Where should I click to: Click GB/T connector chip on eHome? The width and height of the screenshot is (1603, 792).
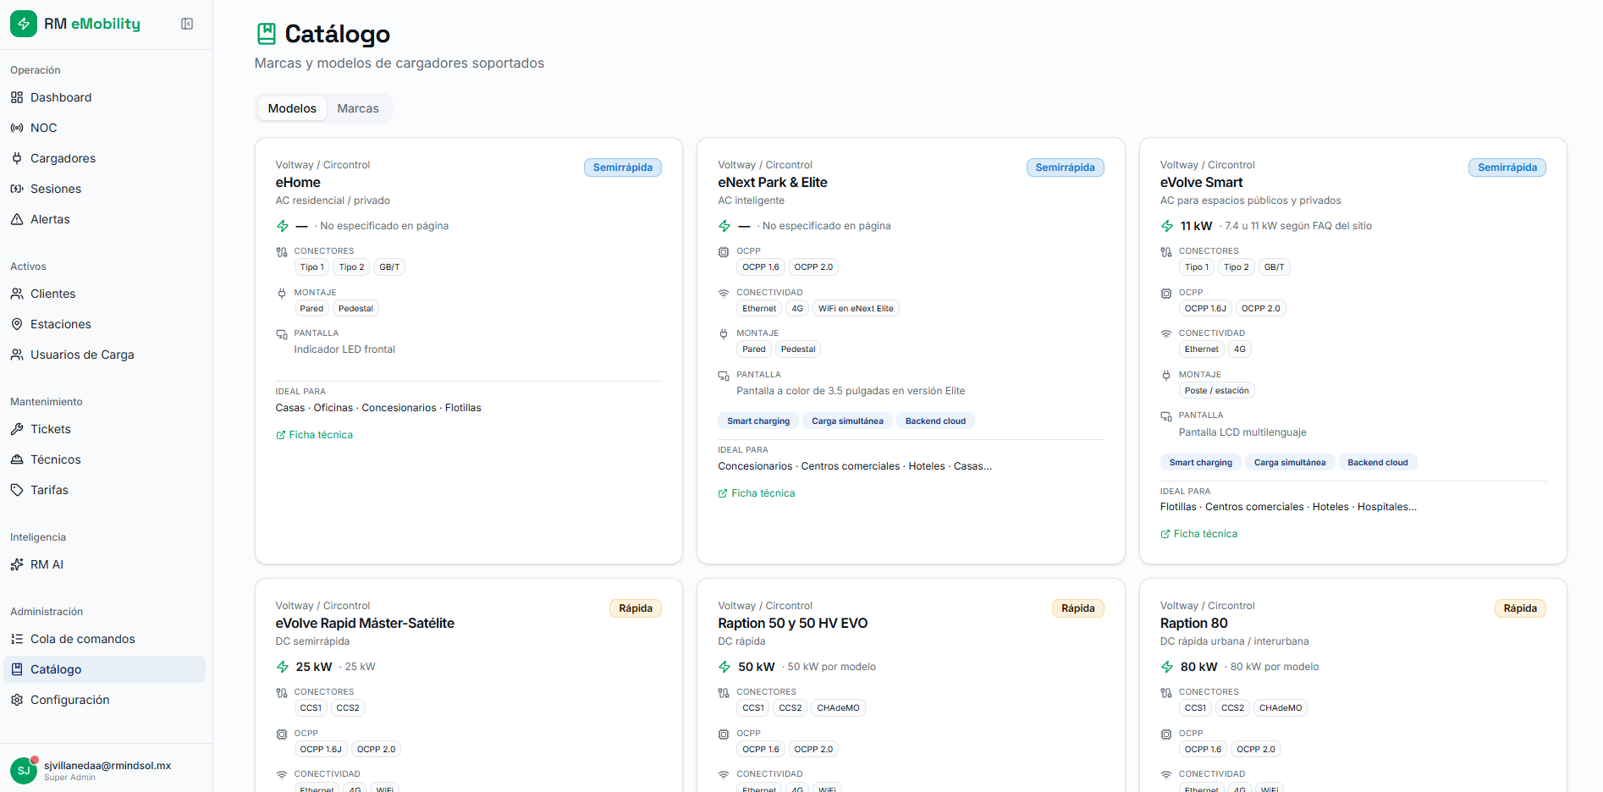[x=389, y=267]
